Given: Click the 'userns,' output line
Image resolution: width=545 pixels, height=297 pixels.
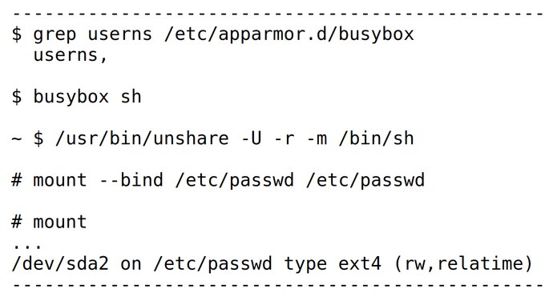Looking at the screenshot, I should [x=71, y=55].
